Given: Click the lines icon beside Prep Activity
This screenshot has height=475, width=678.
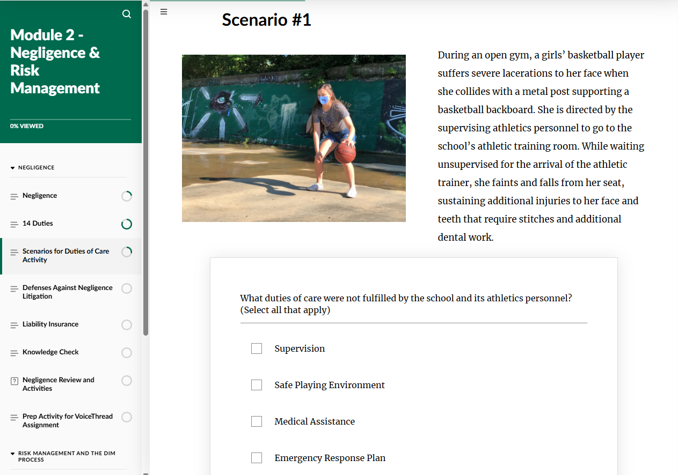Looking at the screenshot, I should coord(13,417).
